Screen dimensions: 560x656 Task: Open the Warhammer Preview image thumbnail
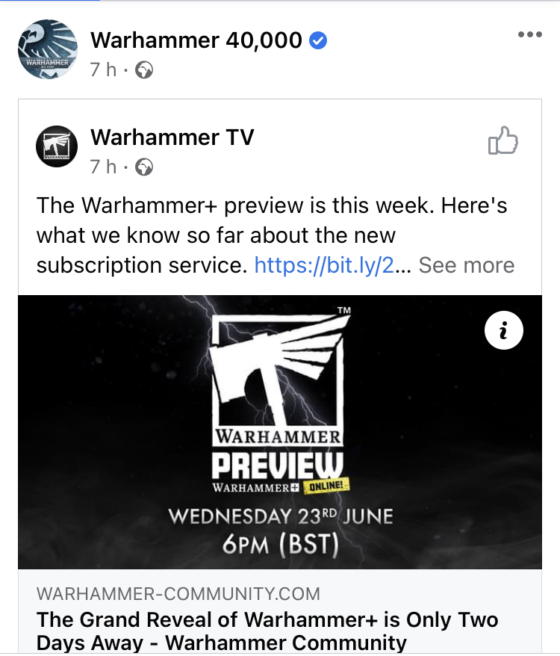pos(280,432)
